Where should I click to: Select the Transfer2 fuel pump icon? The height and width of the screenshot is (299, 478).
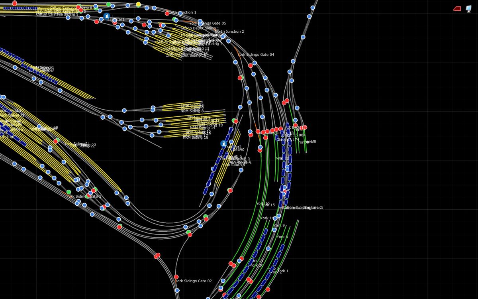(223, 143)
